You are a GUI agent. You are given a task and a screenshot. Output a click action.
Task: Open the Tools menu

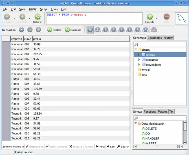54,9
